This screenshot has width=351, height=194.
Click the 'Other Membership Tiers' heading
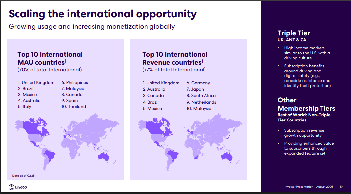(x=306, y=104)
